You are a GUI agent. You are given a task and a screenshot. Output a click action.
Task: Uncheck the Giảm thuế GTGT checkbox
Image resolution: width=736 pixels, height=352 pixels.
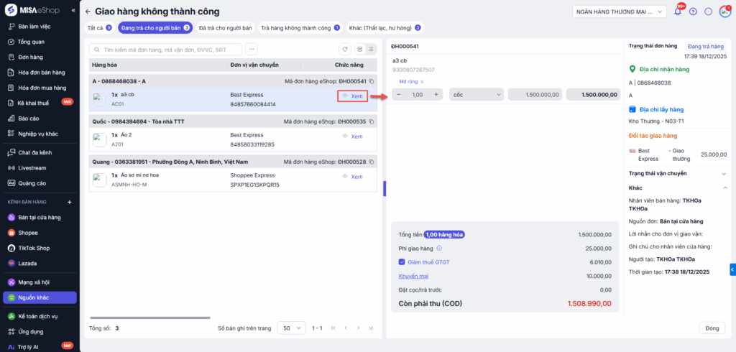point(402,262)
